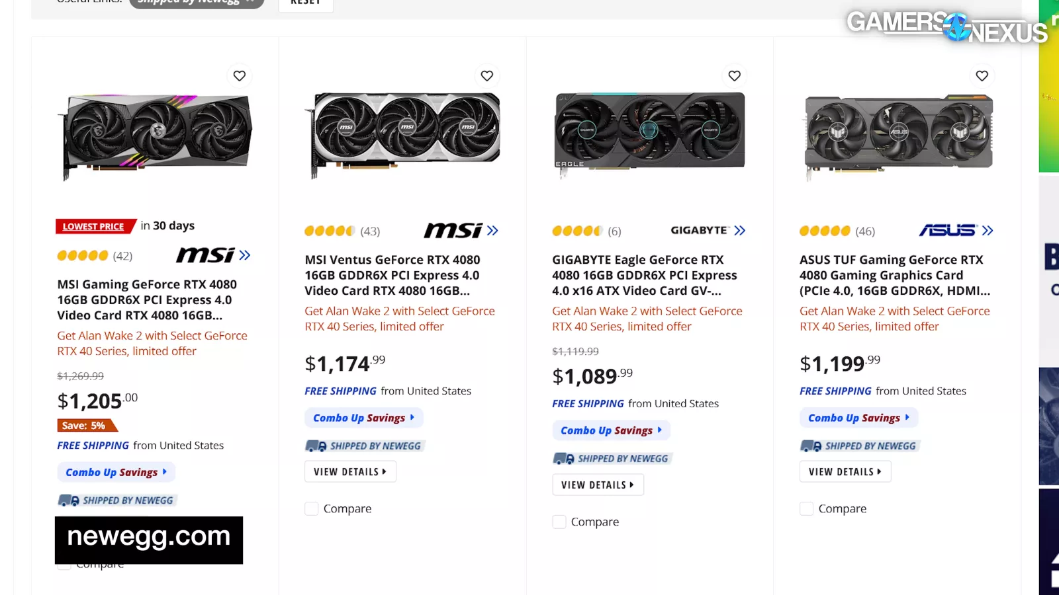
Task: Expand Combo Up Savings on MSI Ventus
Action: 363,418
